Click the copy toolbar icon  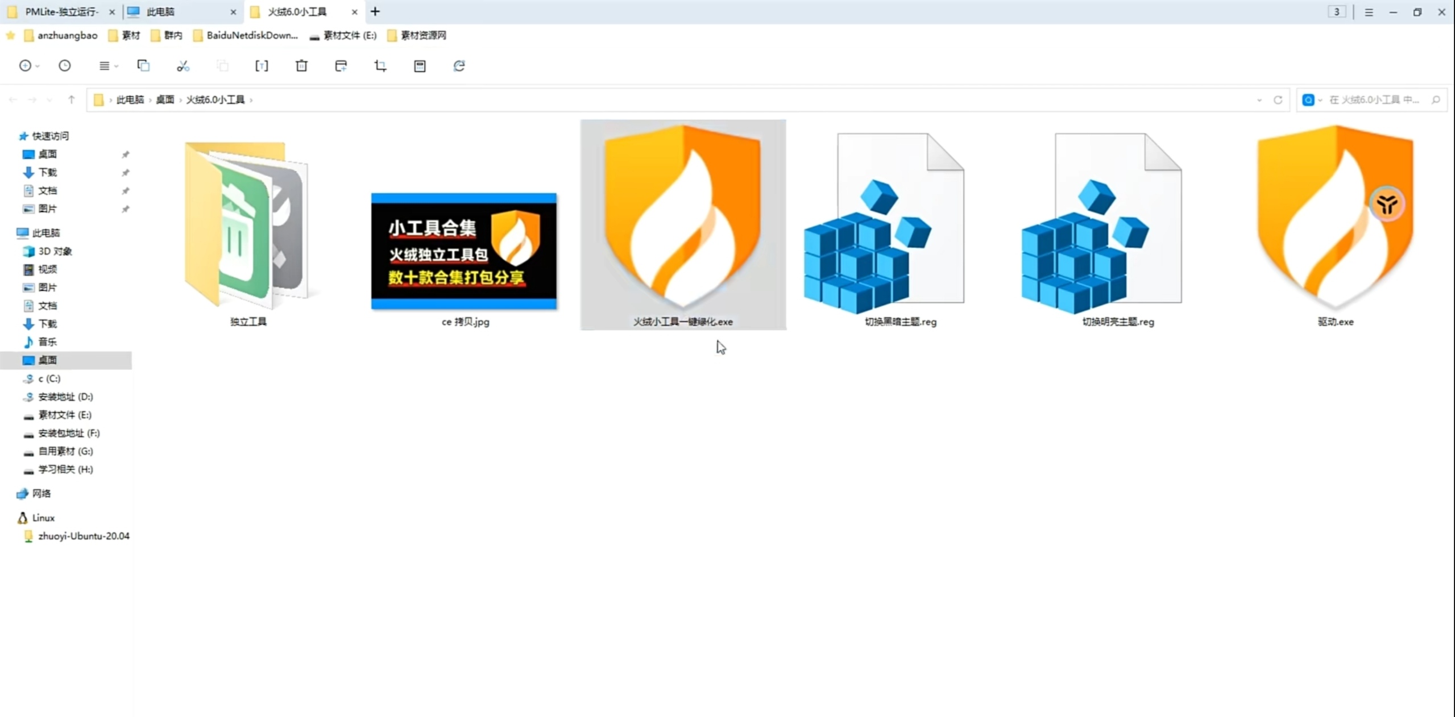coord(143,66)
